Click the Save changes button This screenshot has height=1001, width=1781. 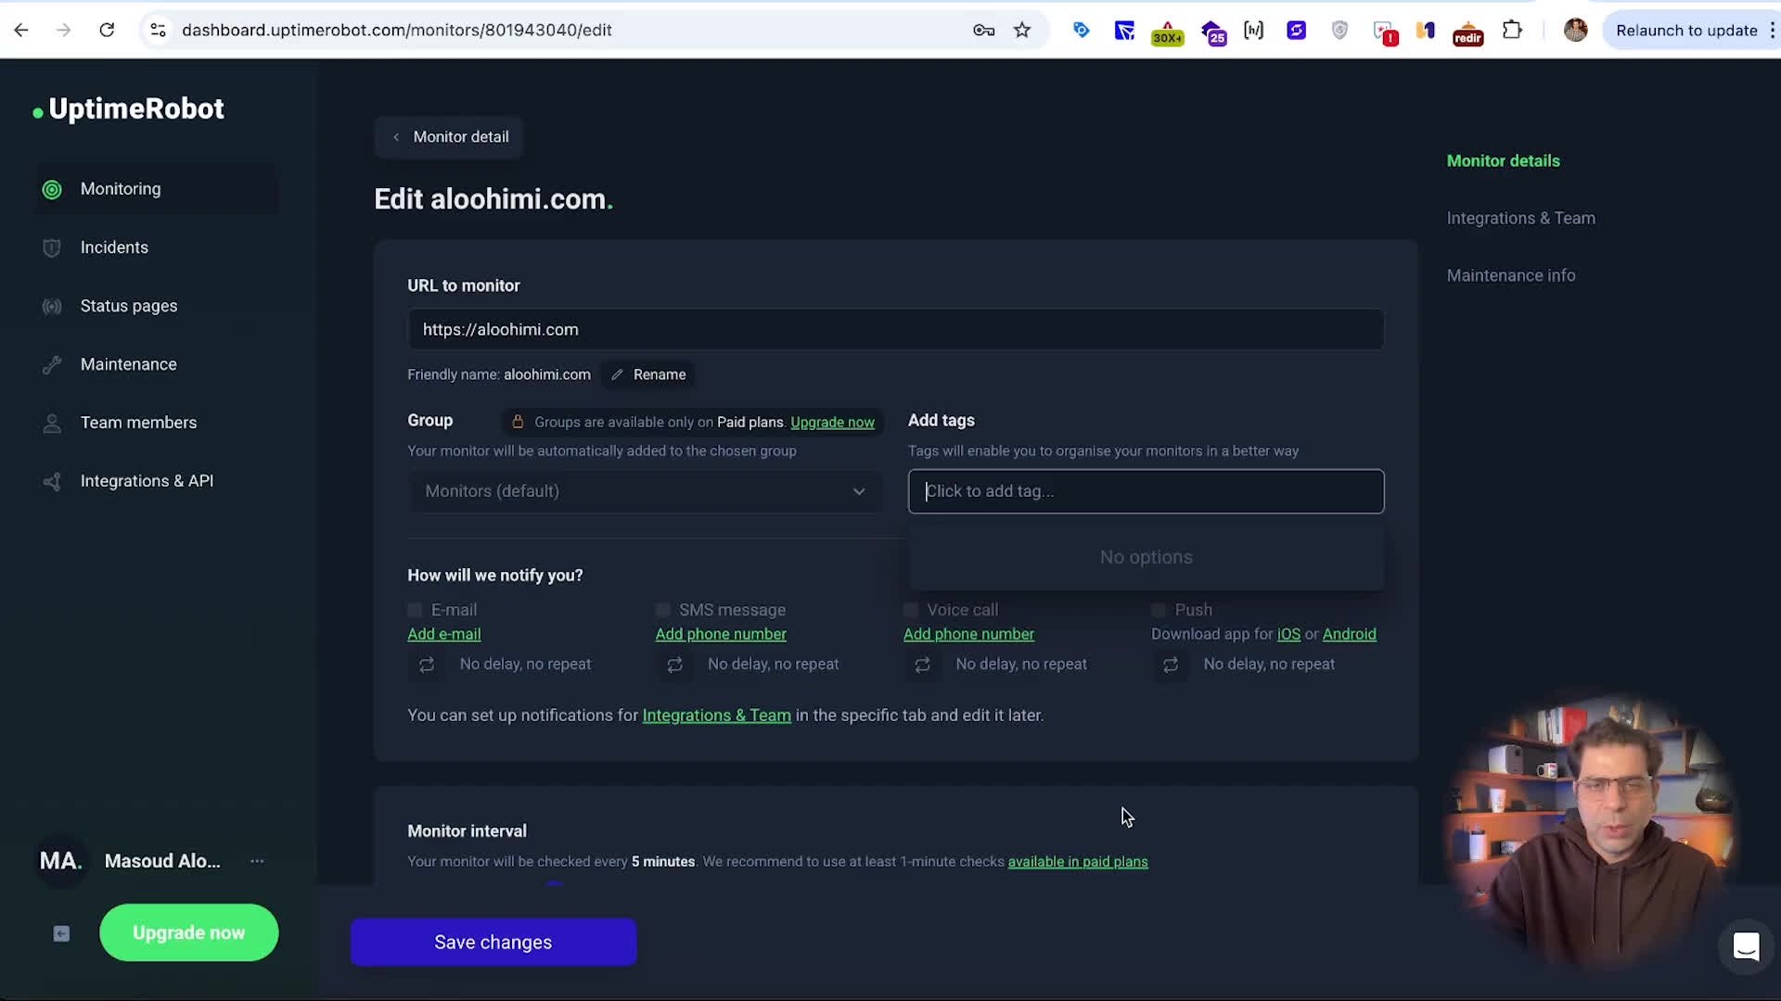click(493, 943)
